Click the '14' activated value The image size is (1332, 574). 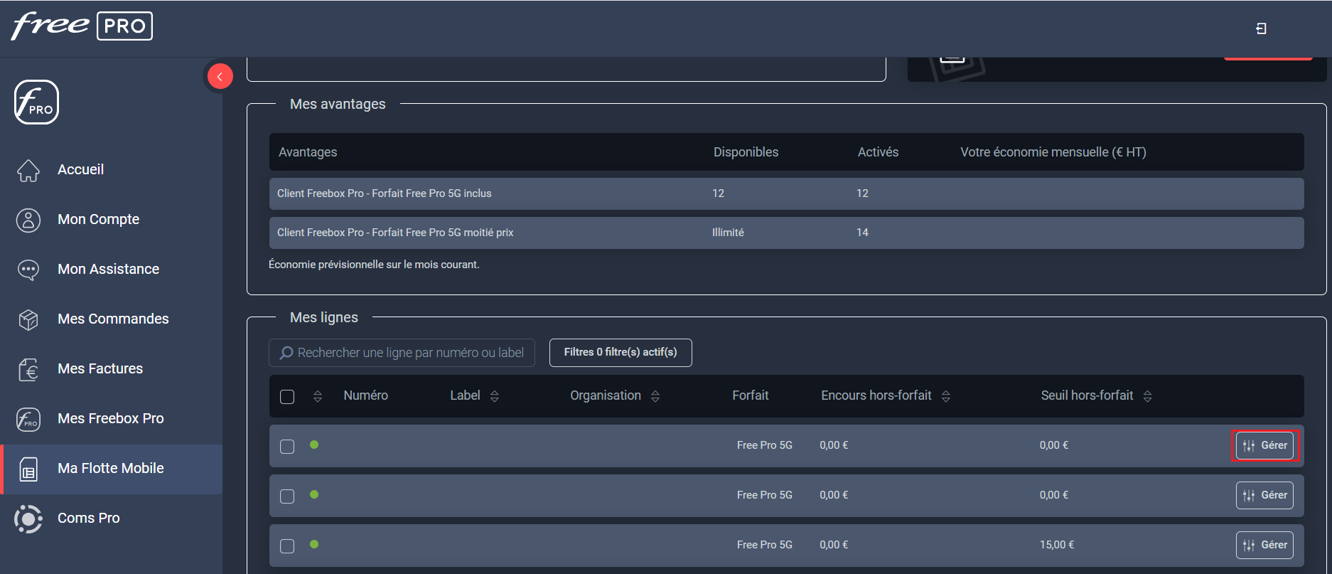click(x=862, y=233)
